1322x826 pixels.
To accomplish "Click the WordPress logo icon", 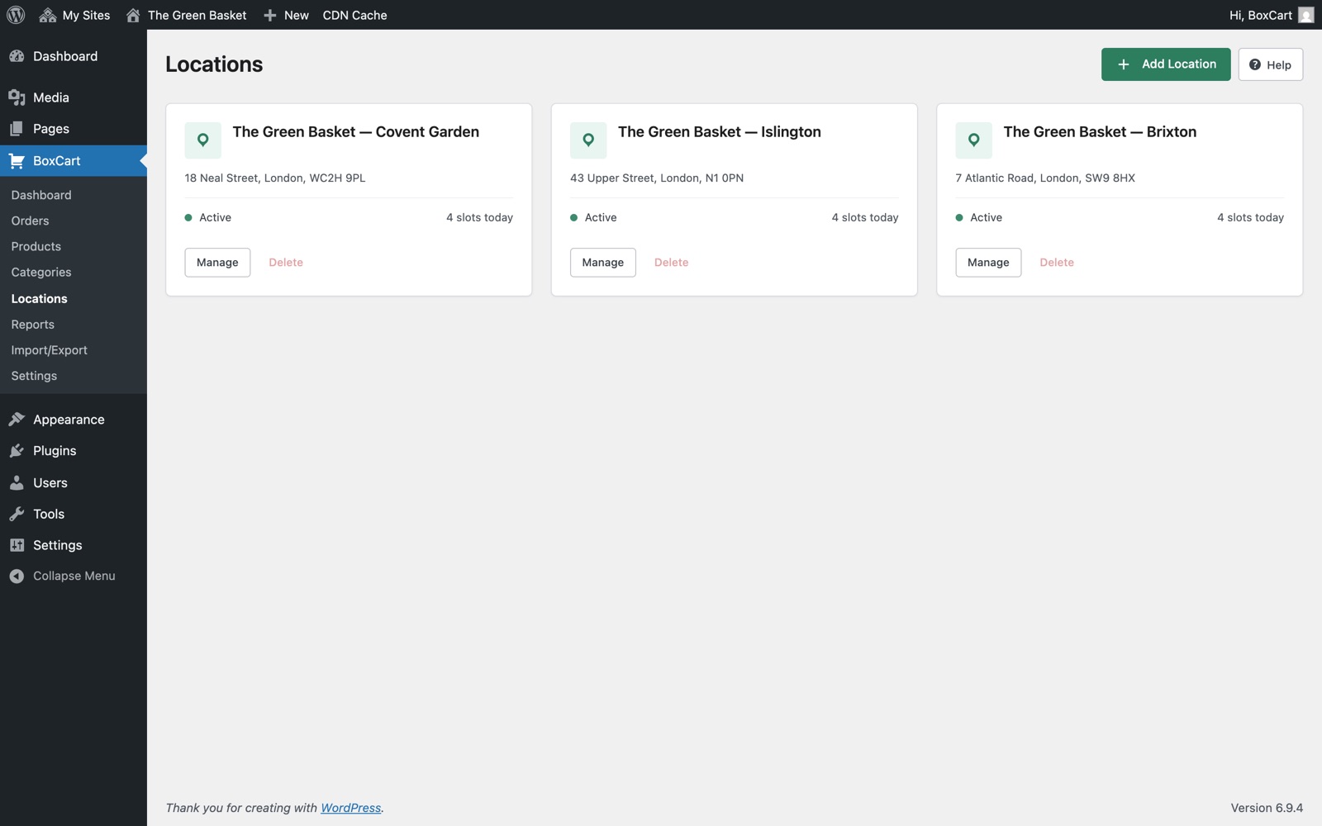I will pyautogui.click(x=16, y=15).
